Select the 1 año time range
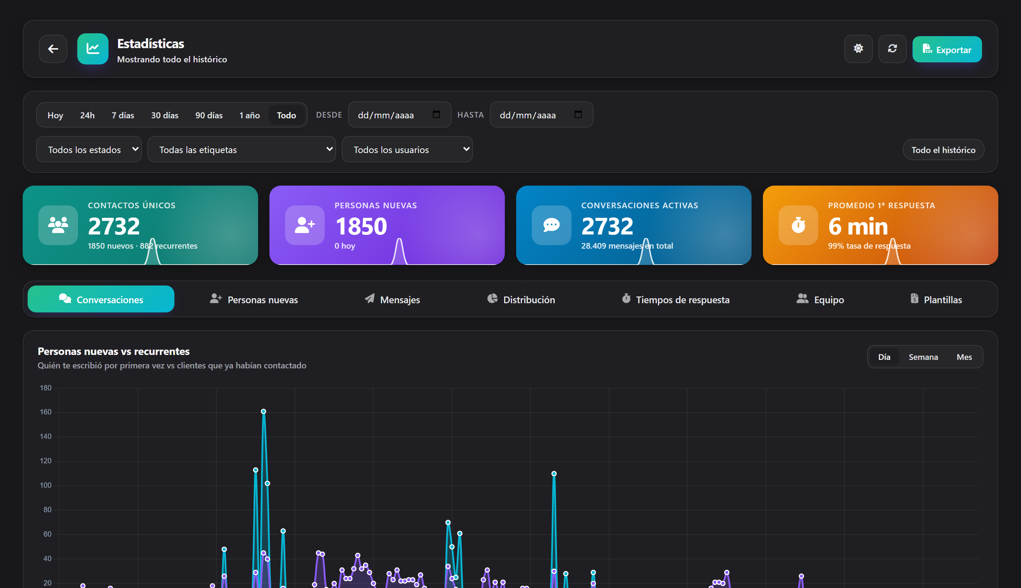 (249, 115)
